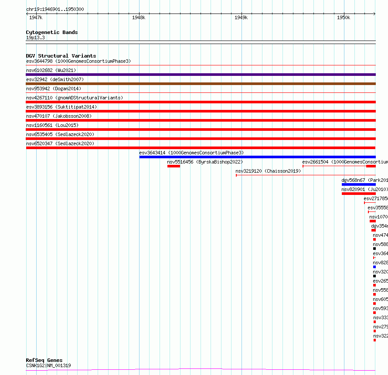
Task: Select the red bar under nsv820901 (Ju2010)
Action: tap(358, 194)
